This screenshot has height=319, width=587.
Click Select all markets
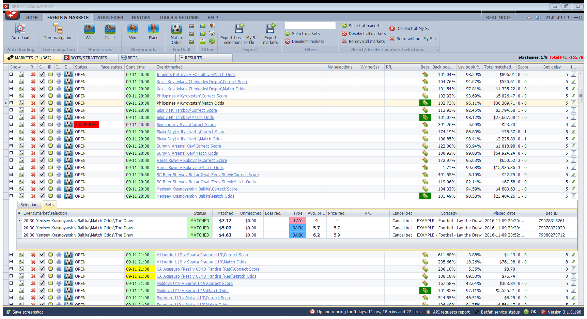tap(361, 26)
